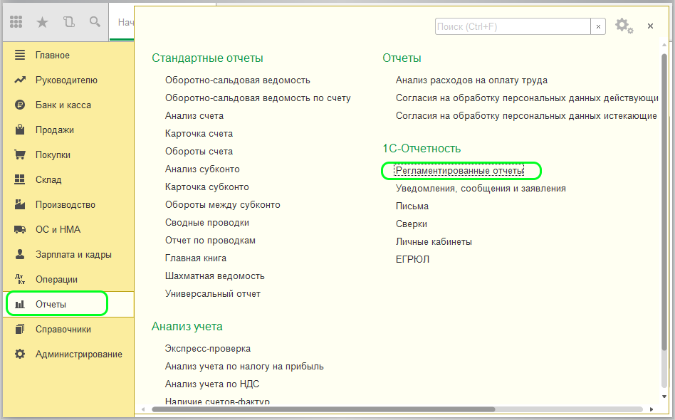The image size is (675, 420).
Task: Click the Операции Дт/Кт icon
Action: [x=20, y=279]
